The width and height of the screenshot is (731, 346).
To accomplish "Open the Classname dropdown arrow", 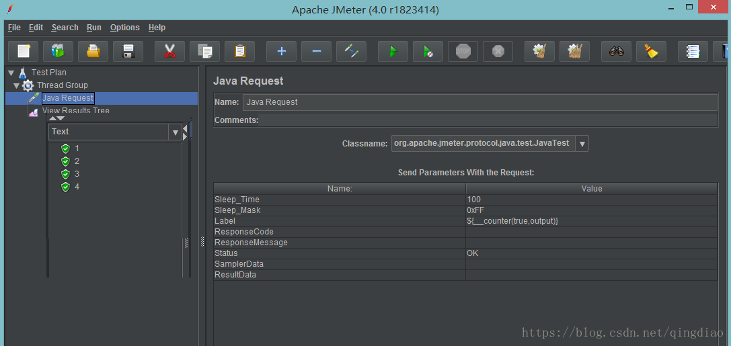I will click(582, 144).
